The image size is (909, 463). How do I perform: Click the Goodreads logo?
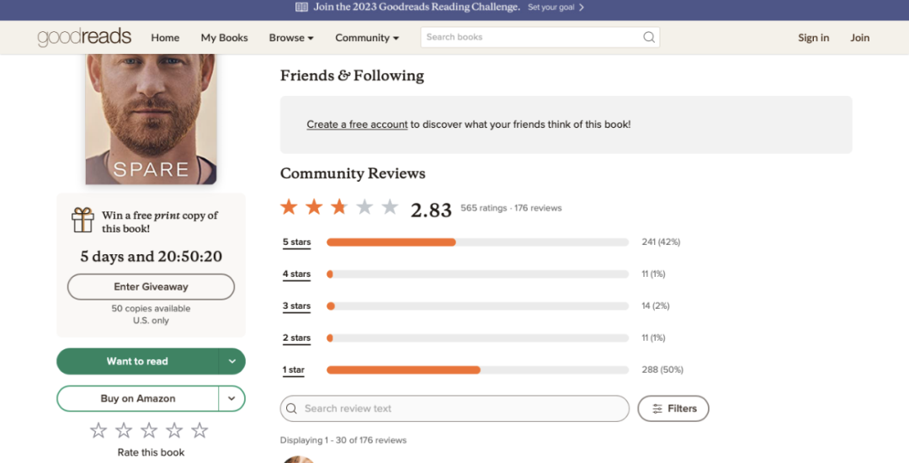click(85, 37)
